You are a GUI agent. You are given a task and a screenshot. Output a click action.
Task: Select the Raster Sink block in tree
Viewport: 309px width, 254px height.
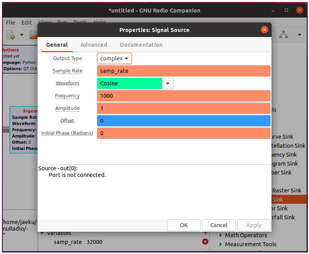287,190
